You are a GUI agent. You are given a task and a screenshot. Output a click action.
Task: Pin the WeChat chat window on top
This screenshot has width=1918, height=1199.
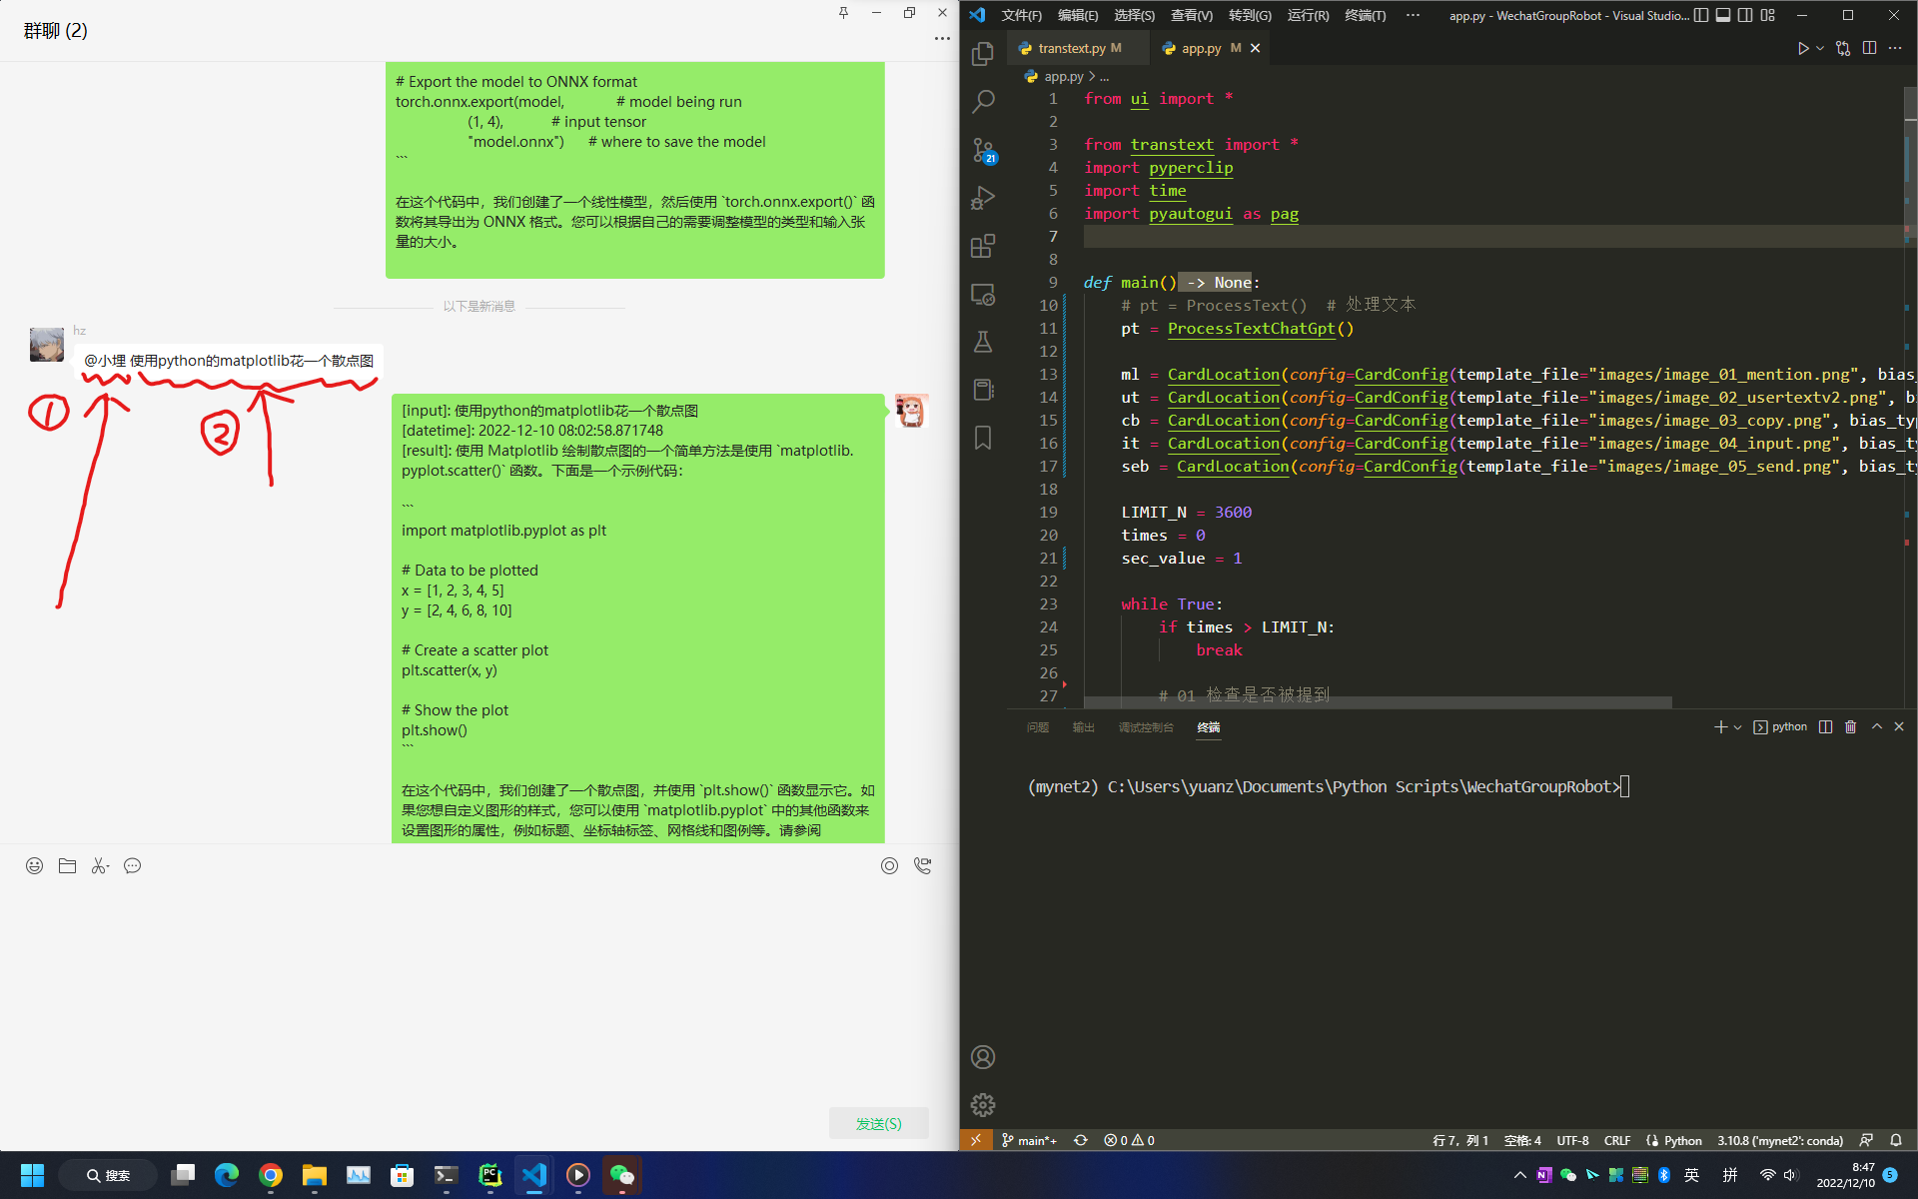coord(843,13)
